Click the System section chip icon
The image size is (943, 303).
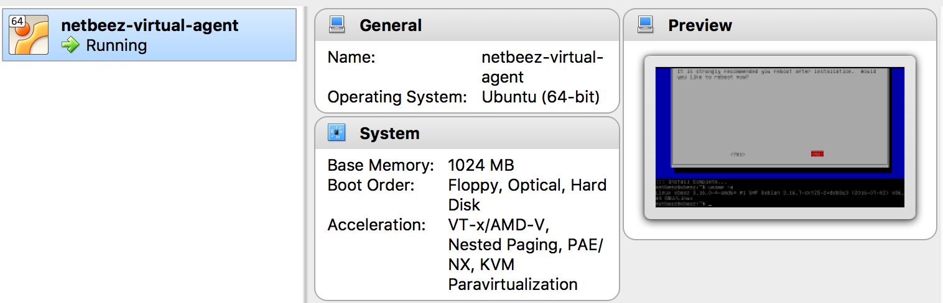coord(337,133)
